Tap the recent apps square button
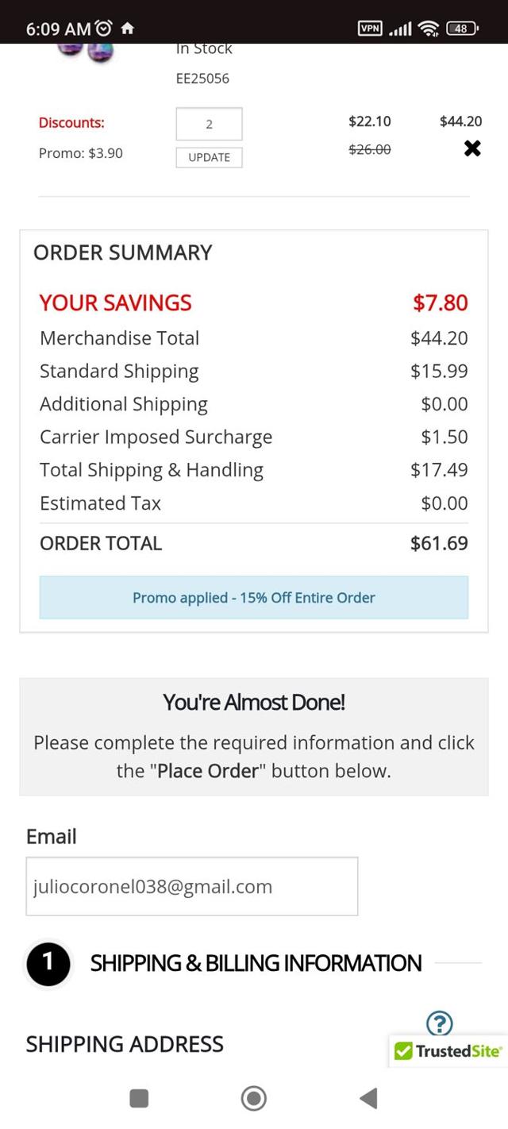 point(139,1098)
